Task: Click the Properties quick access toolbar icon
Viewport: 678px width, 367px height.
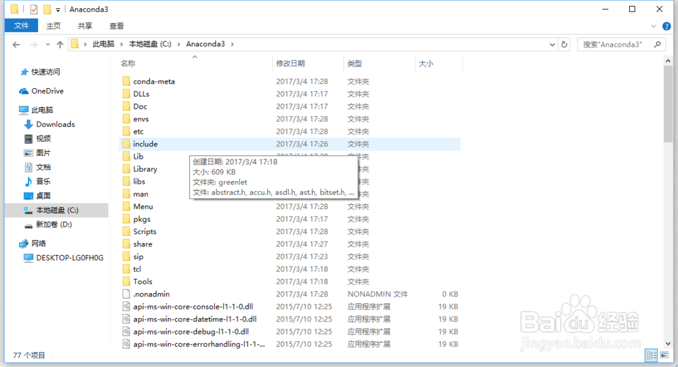Action: [x=34, y=9]
